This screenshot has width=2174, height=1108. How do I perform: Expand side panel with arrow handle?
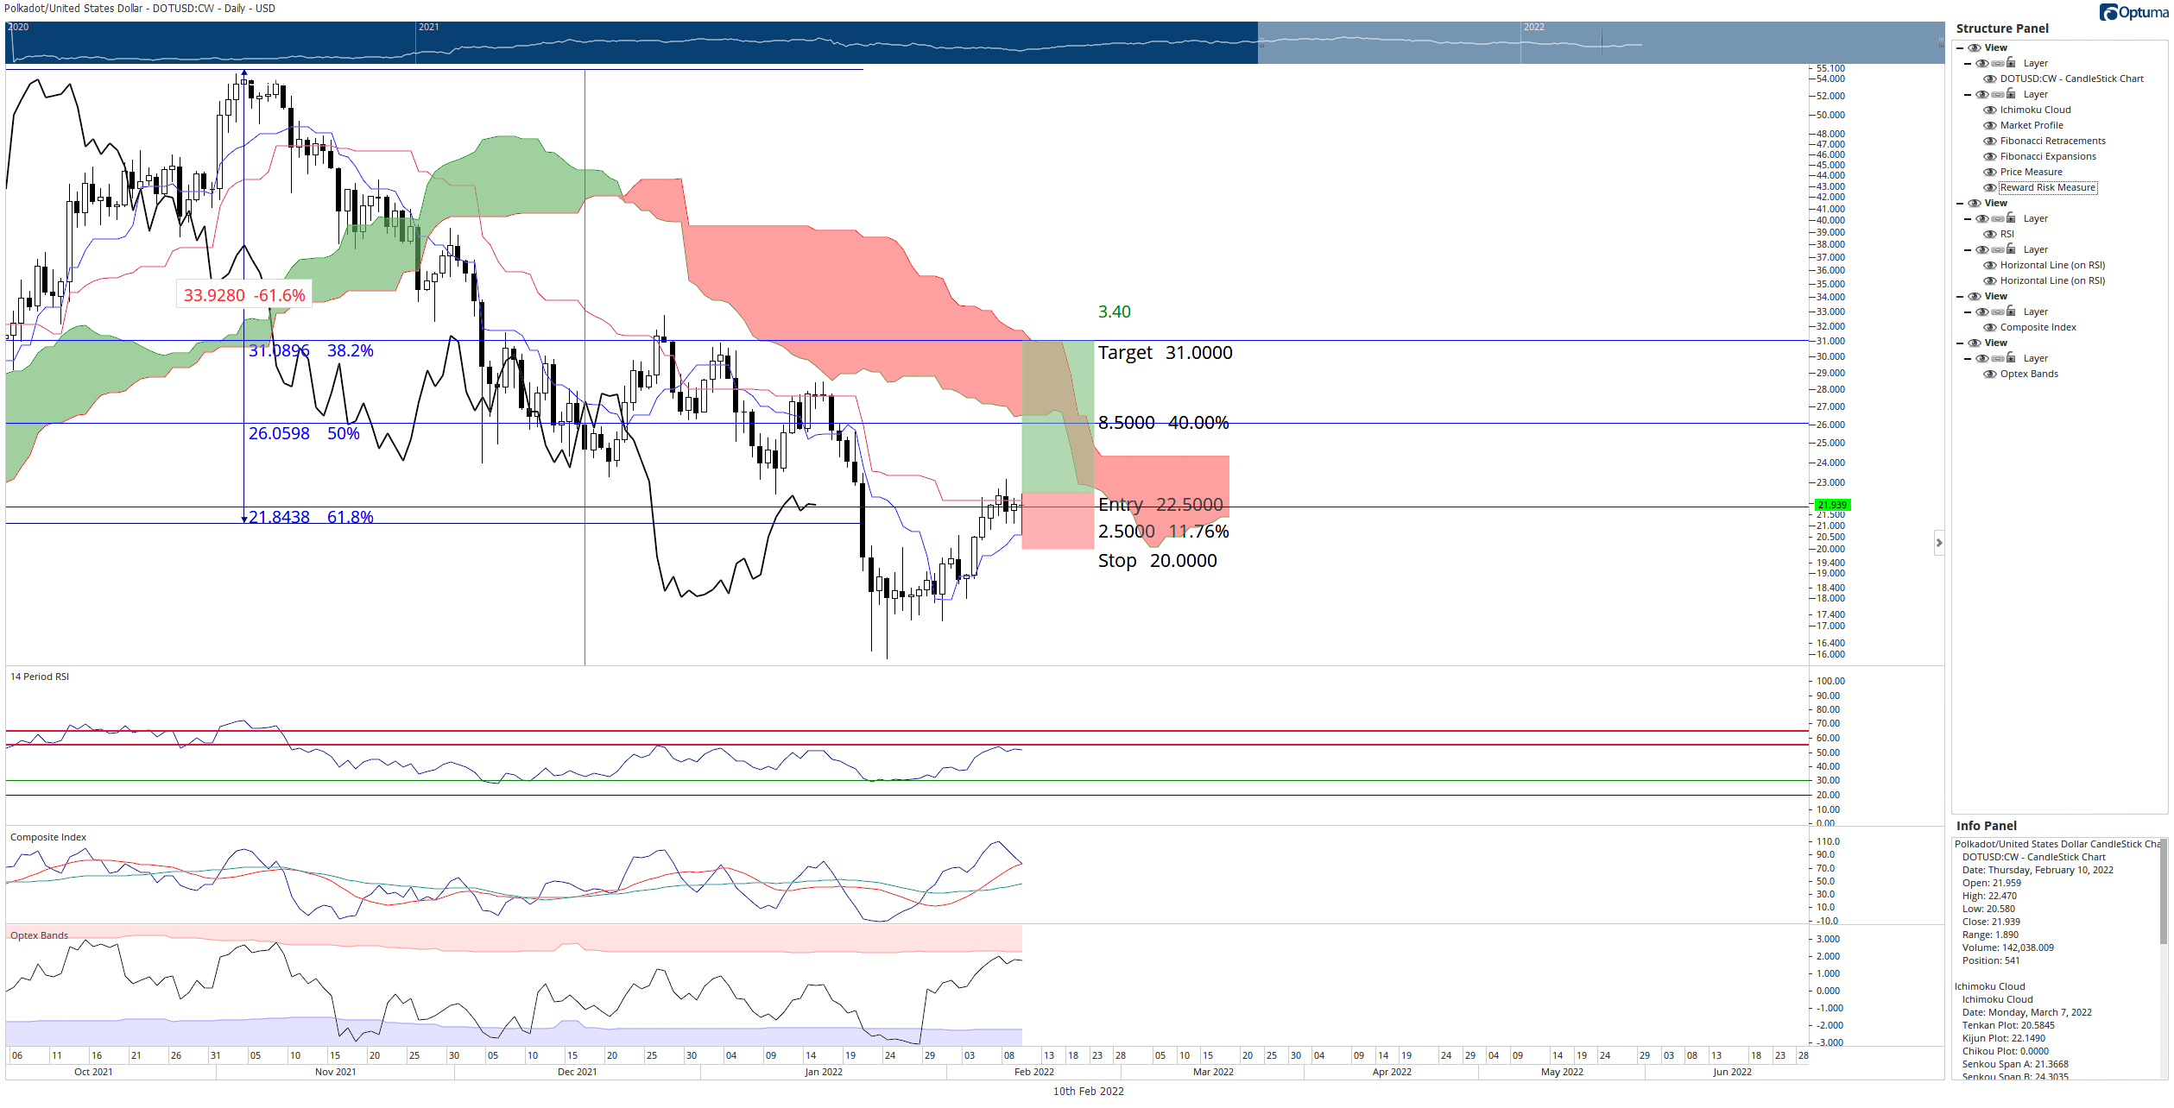[1939, 543]
